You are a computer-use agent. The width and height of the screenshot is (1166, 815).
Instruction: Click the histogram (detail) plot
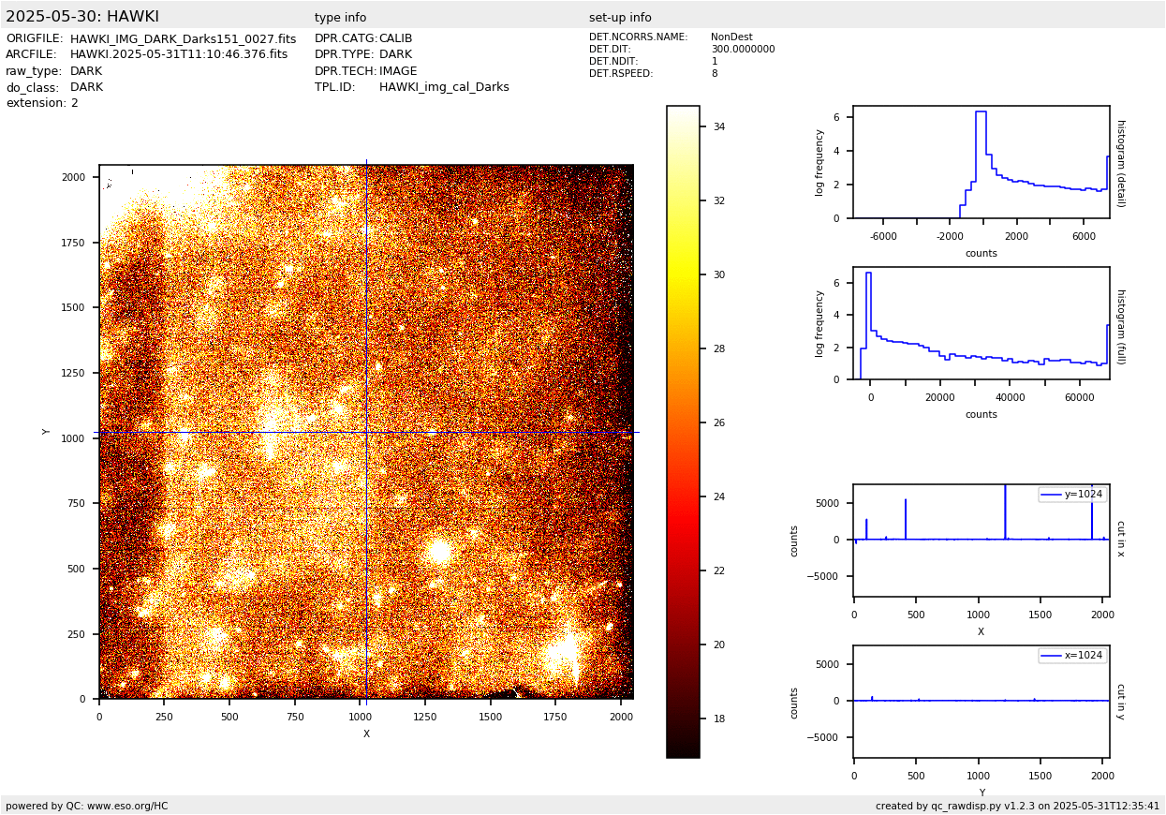click(x=981, y=162)
